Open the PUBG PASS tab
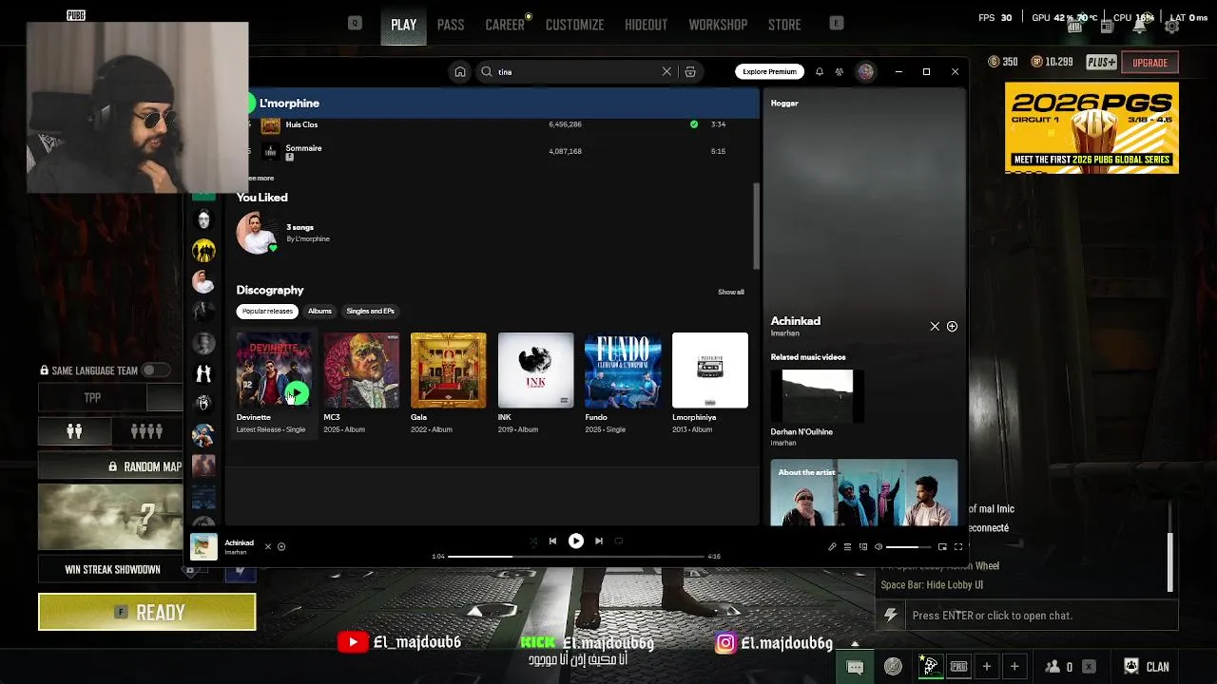 [451, 25]
